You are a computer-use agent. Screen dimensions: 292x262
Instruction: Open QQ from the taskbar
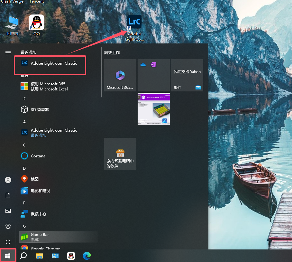pyautogui.click(x=71, y=256)
